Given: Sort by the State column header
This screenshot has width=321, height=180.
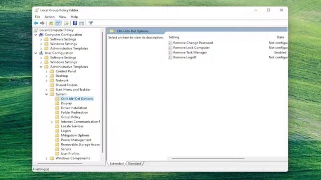Looking at the screenshot, I should pyautogui.click(x=280, y=37).
